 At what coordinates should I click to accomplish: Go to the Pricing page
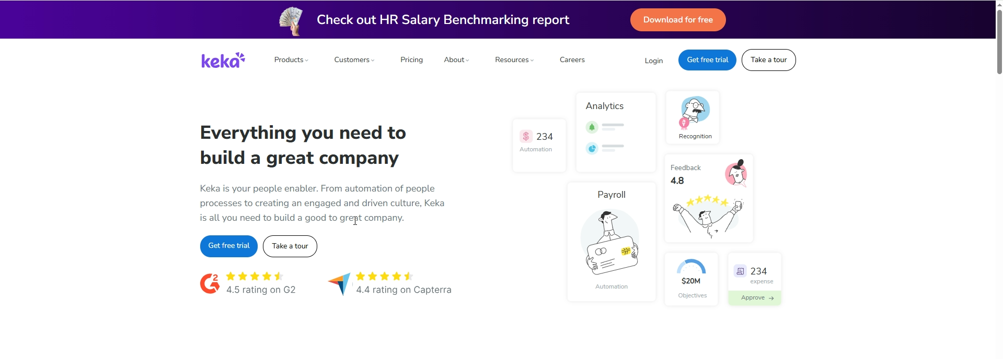(411, 60)
